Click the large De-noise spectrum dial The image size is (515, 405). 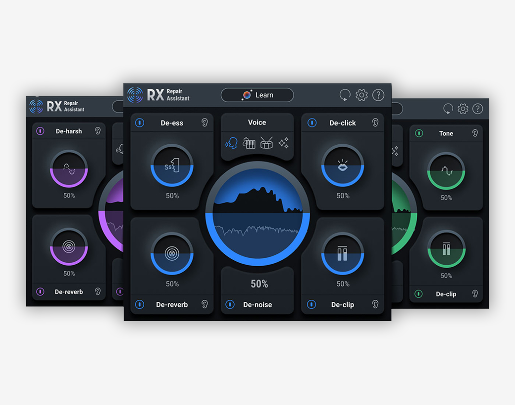[x=257, y=213]
